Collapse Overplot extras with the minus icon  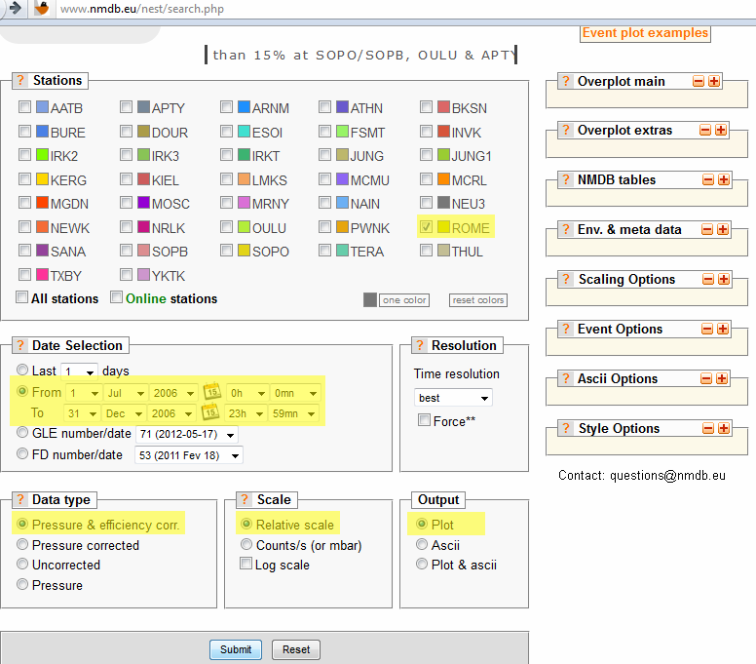705,130
